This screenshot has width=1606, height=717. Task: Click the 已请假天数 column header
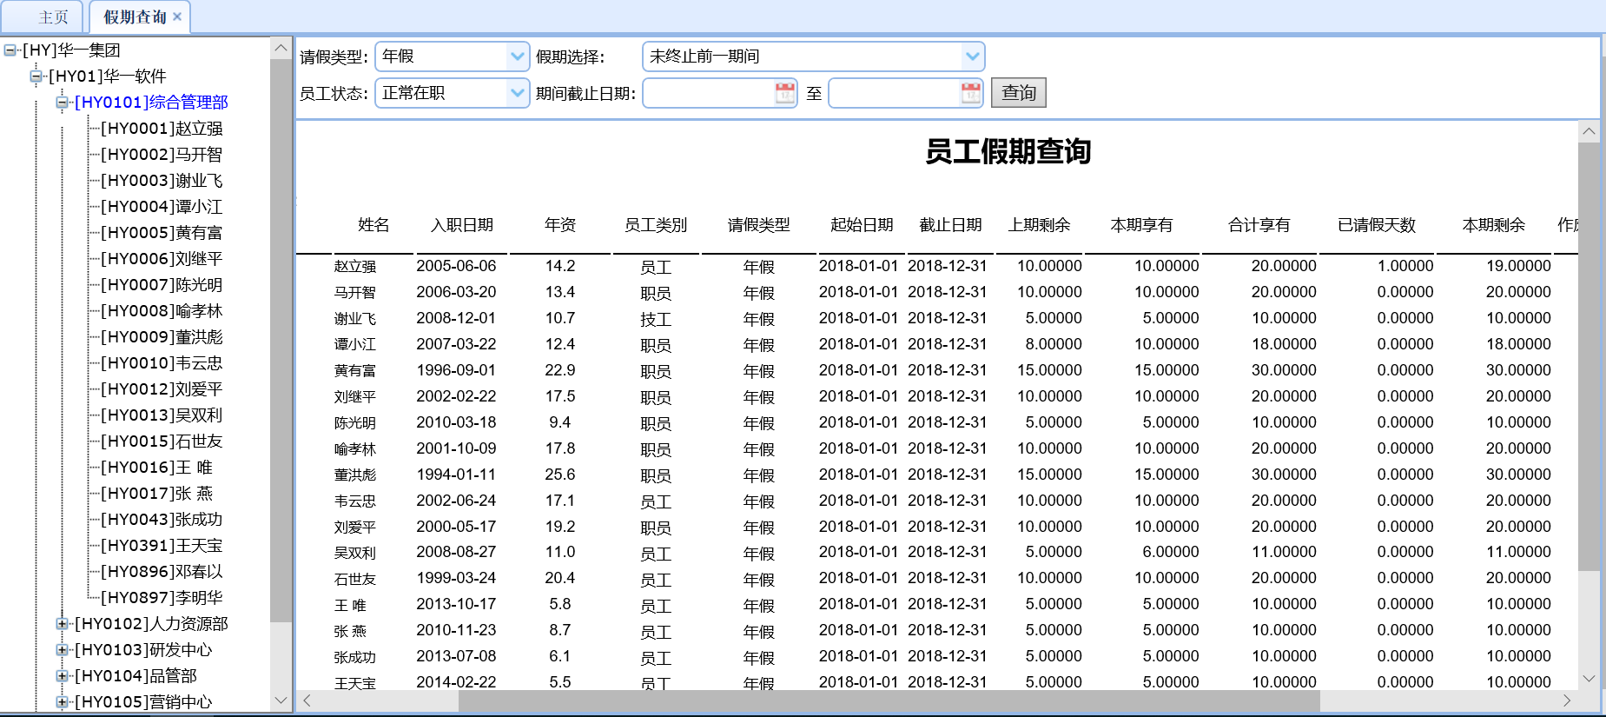point(1377,225)
